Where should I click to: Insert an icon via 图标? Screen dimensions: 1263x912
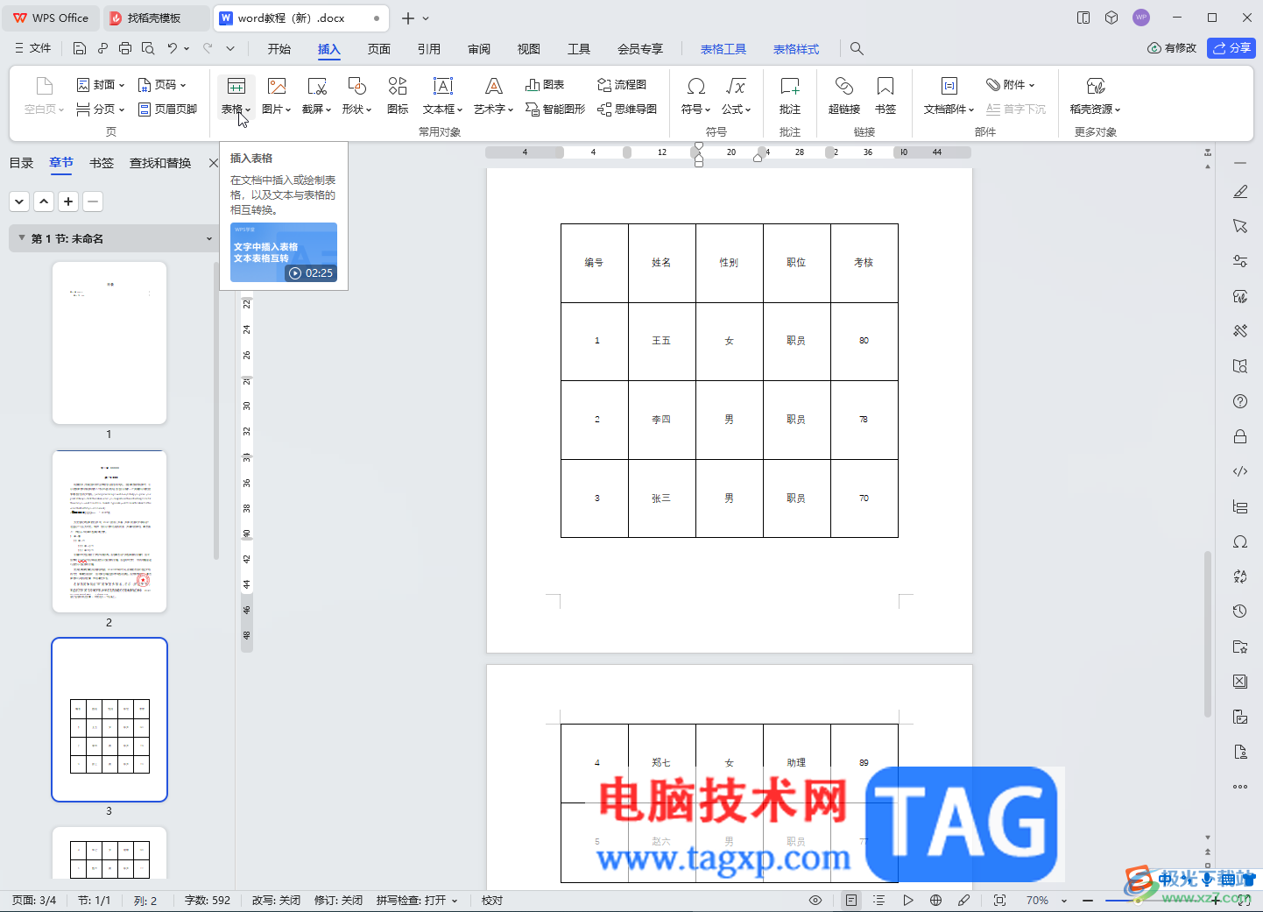(398, 96)
